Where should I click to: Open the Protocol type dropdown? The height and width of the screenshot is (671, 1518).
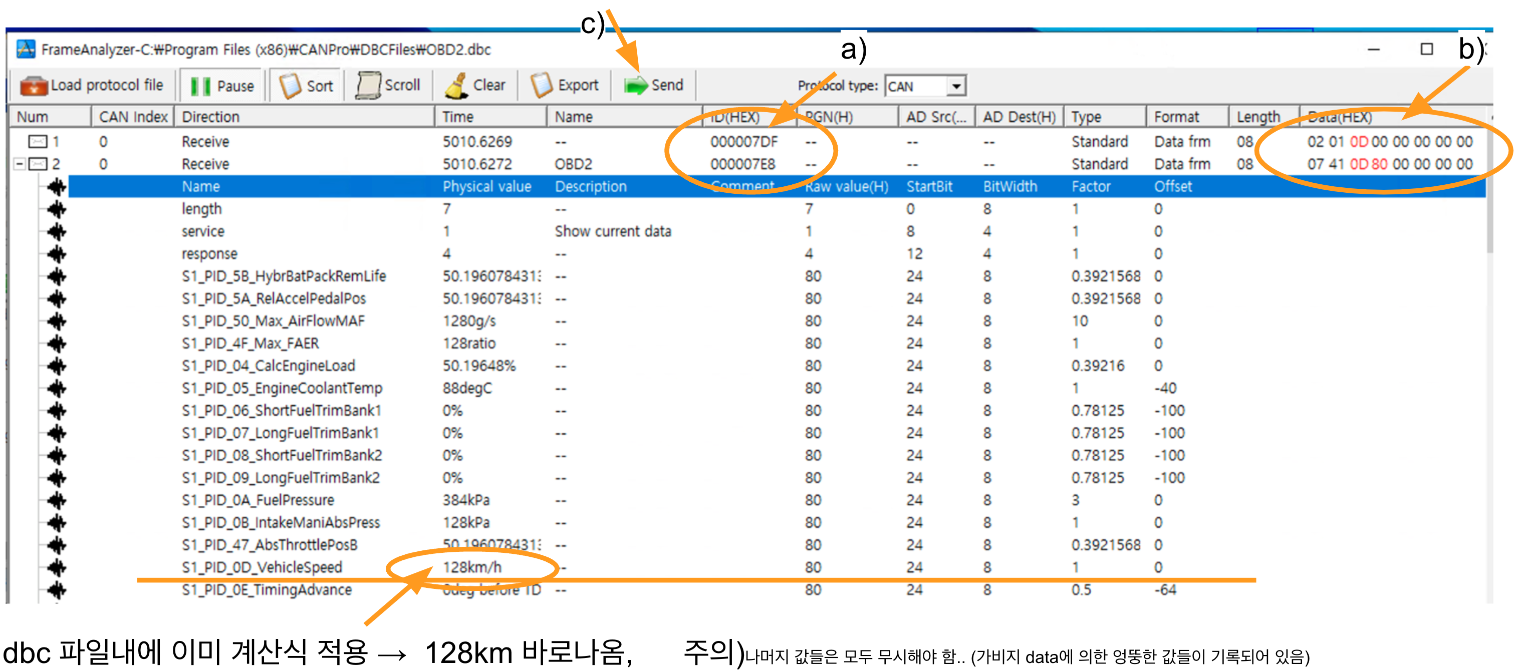(x=956, y=87)
